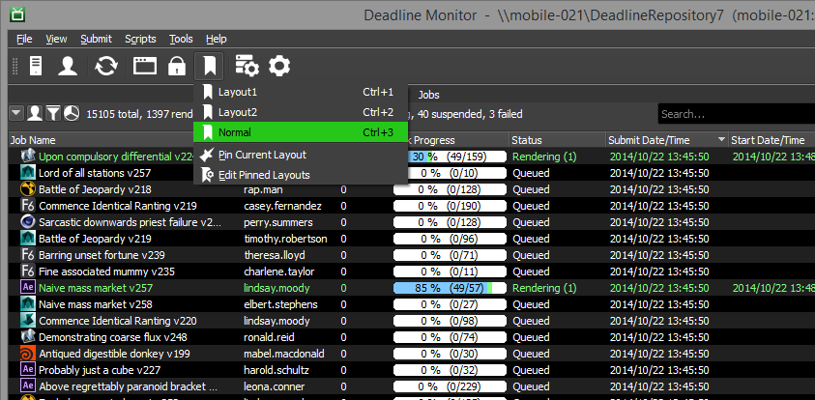Open the Scripts menu
This screenshot has width=815, height=400.
[x=139, y=39]
